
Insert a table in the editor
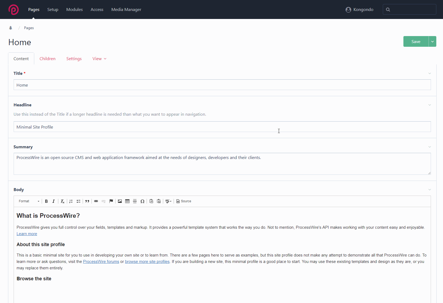pyautogui.click(x=127, y=201)
